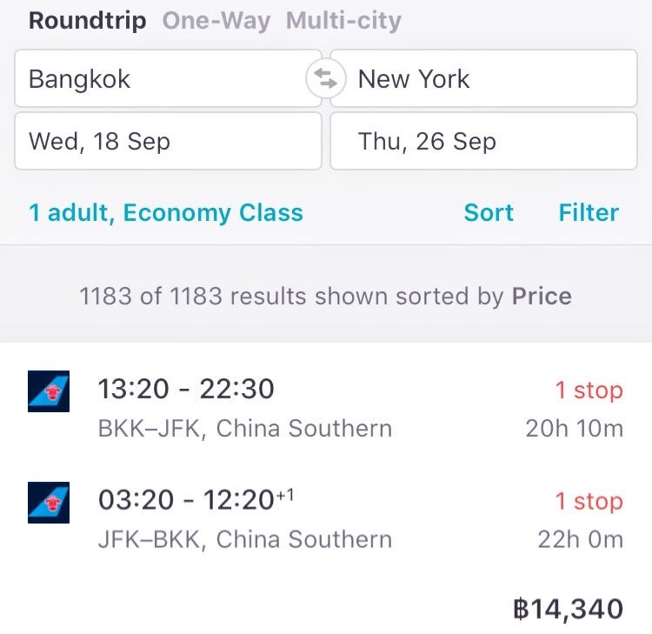Image resolution: width=652 pixels, height=634 pixels.
Task: Tap the ฿14,340 price
Action: click(568, 609)
